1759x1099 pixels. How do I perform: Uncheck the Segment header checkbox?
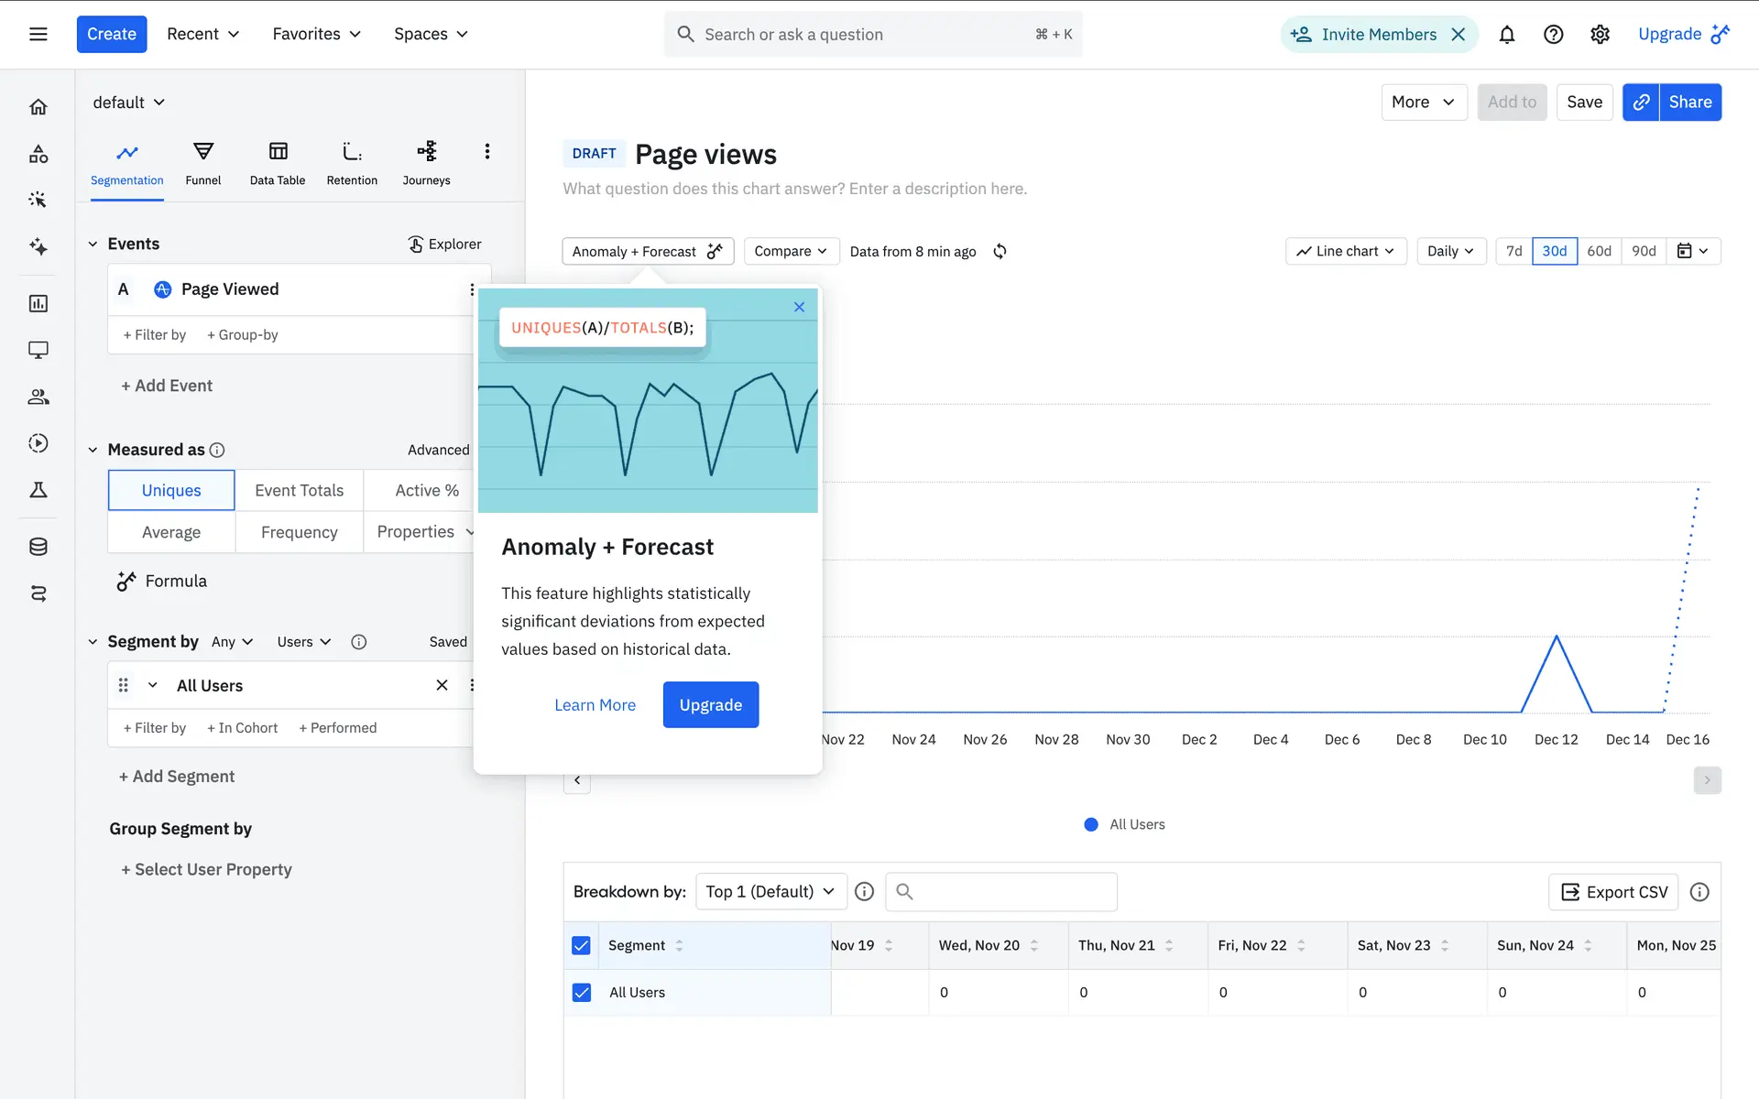(581, 945)
